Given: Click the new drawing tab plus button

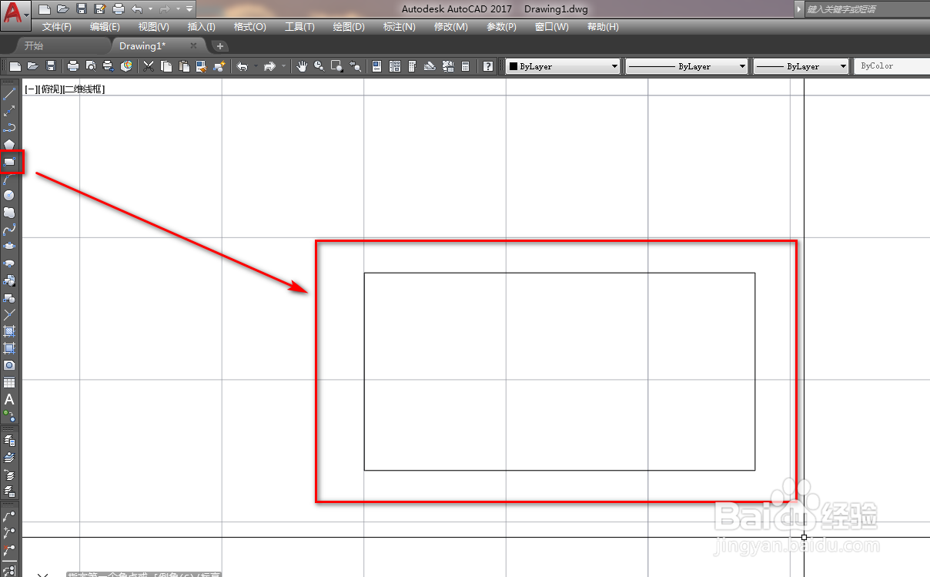Looking at the screenshot, I should coord(220,46).
